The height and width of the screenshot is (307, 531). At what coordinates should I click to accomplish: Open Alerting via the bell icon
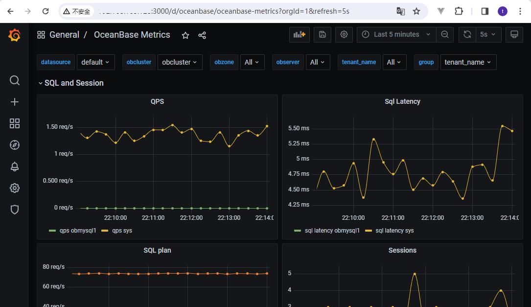point(15,166)
